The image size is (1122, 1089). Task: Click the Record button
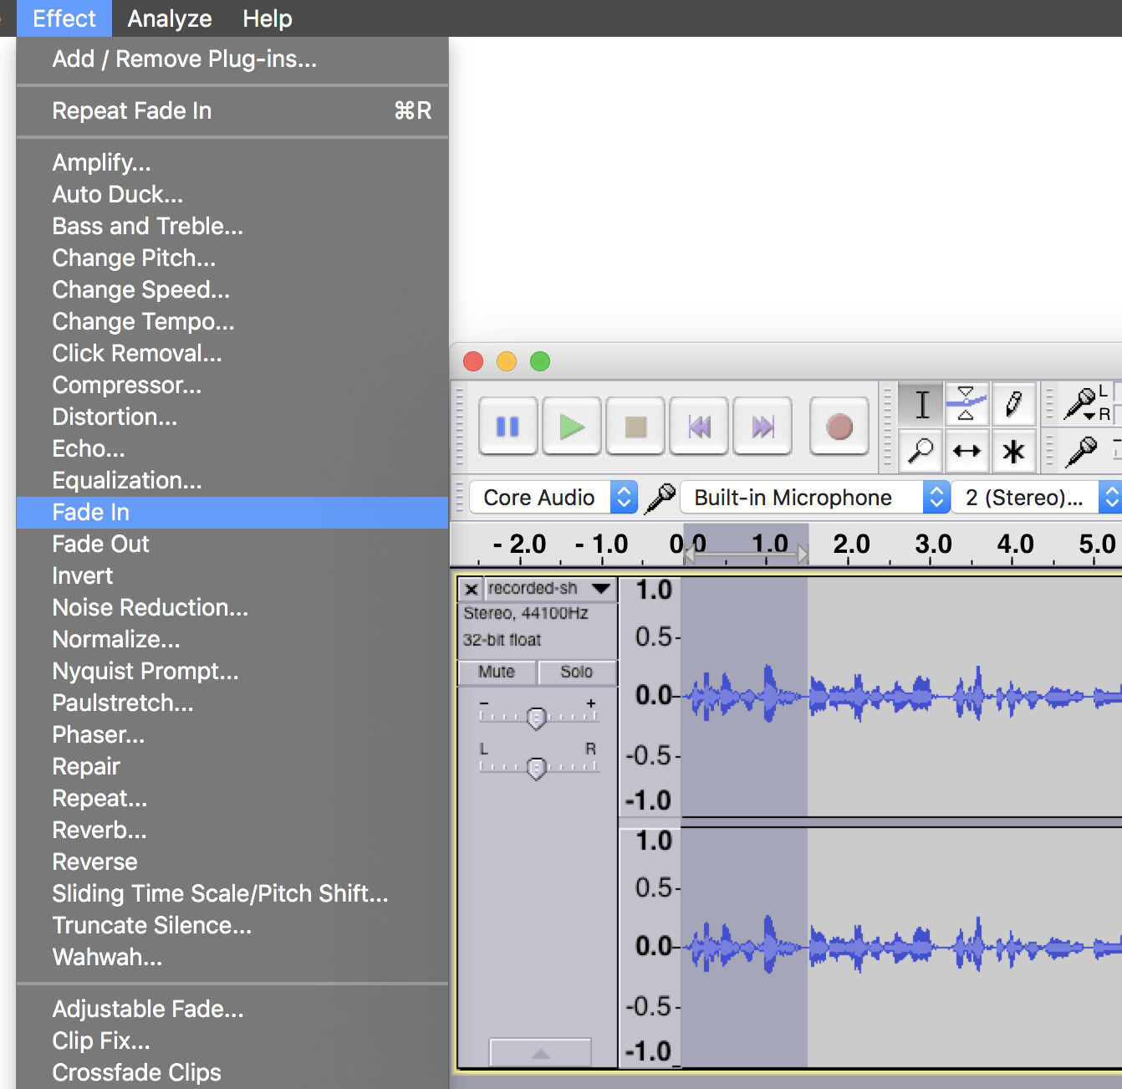tap(839, 426)
